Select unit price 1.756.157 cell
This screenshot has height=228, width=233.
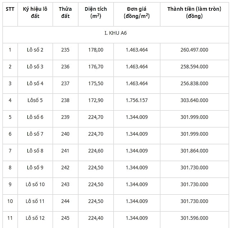point(137,100)
